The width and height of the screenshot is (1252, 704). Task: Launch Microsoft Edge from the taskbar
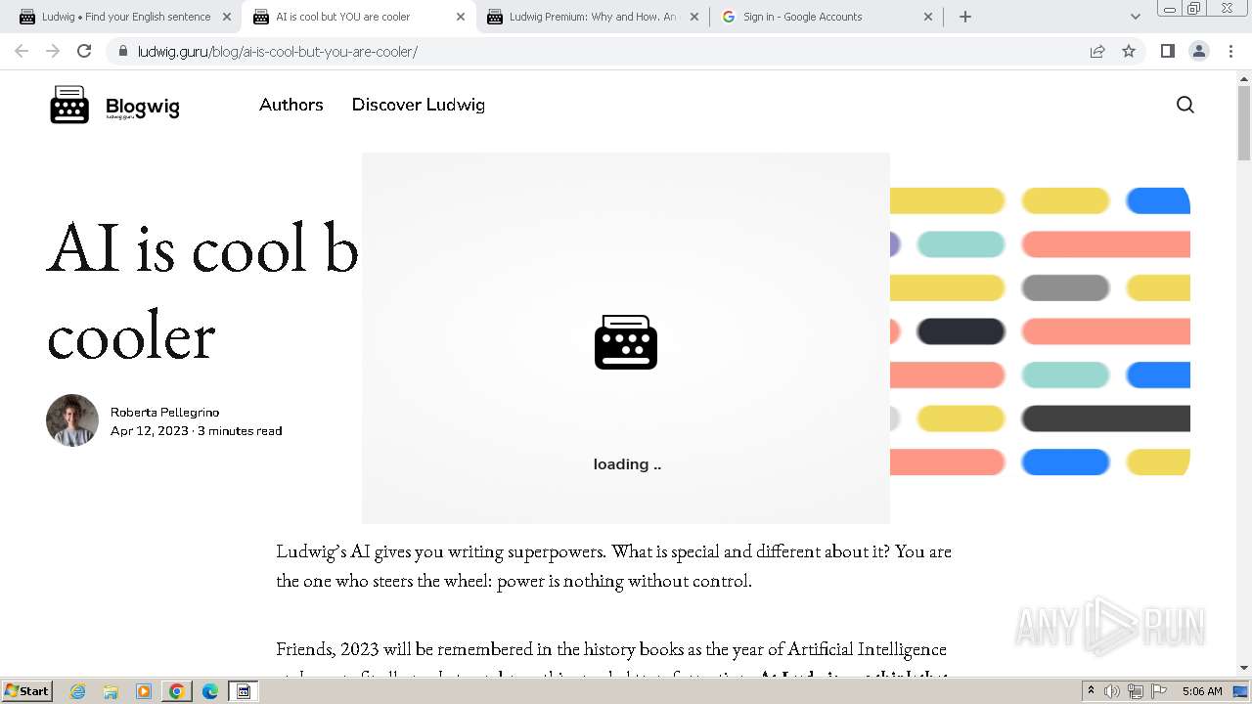(x=210, y=691)
